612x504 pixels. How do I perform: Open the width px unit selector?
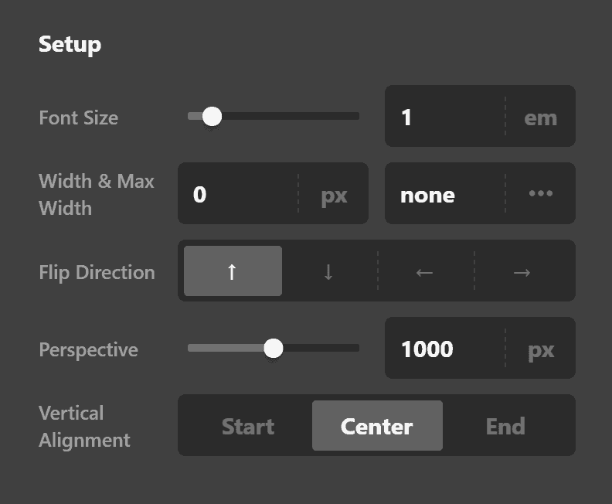334,194
